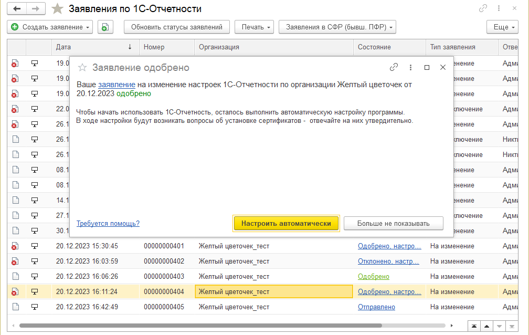Click monitor icon in row 00000000401
The width and height of the screenshot is (529, 335).
click(x=35, y=246)
